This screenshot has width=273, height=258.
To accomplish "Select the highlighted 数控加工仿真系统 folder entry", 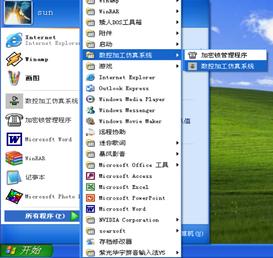I will pos(132,55).
